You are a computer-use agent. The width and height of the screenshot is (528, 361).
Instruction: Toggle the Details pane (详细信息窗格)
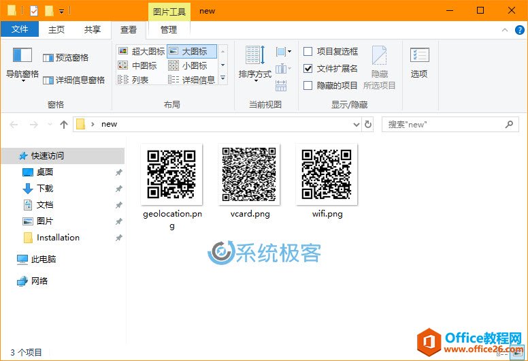click(x=73, y=80)
